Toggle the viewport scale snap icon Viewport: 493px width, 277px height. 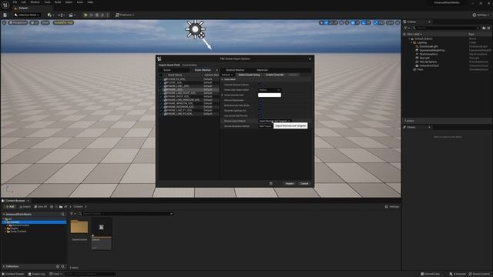[x=376, y=22]
